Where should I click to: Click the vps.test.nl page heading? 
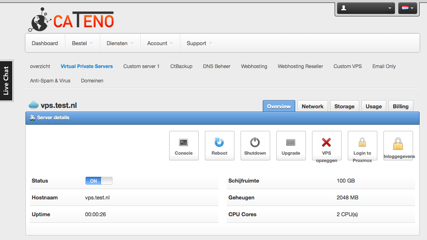click(x=59, y=105)
